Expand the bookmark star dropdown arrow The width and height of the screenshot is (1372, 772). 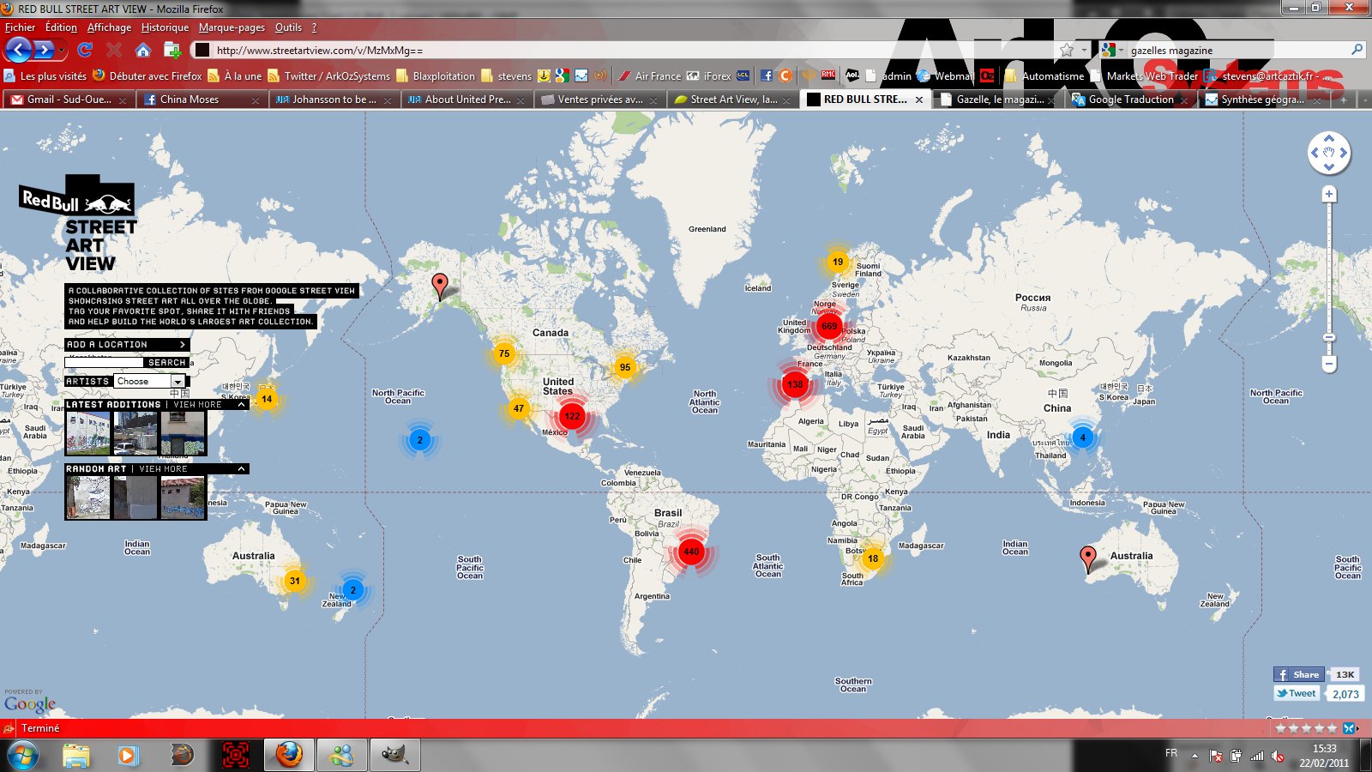(x=1084, y=50)
